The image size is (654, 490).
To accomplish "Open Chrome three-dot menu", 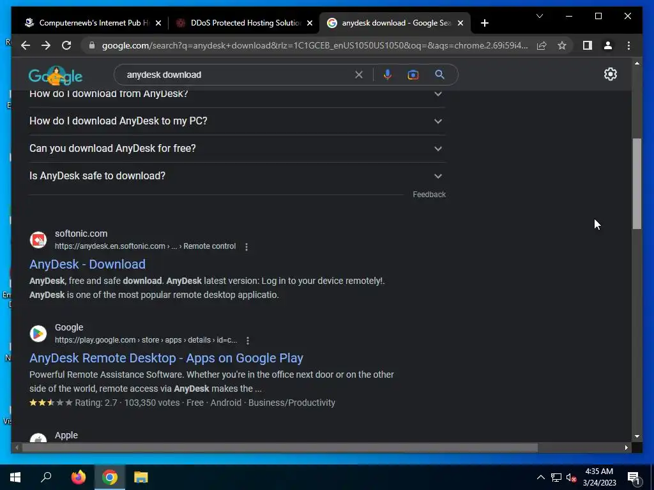I will [x=628, y=45].
